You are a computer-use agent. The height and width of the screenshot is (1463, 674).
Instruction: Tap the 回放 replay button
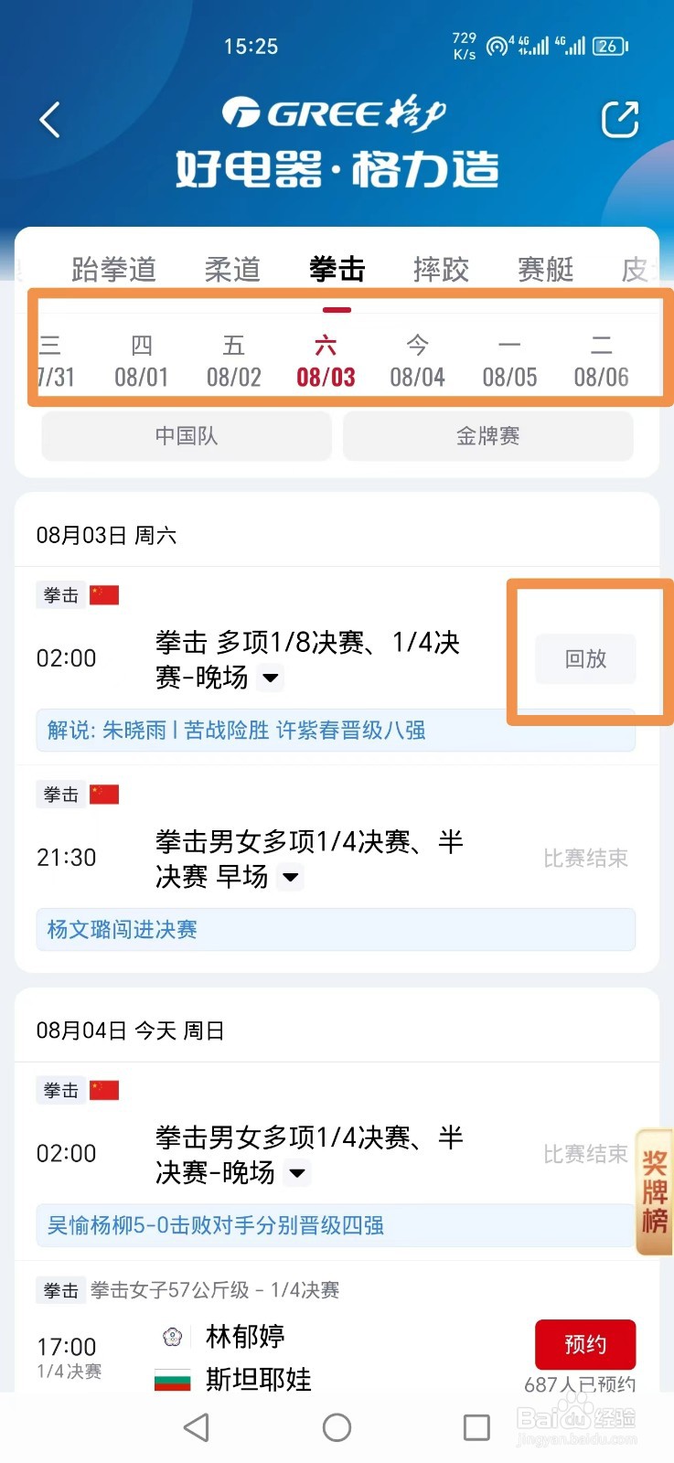585,658
